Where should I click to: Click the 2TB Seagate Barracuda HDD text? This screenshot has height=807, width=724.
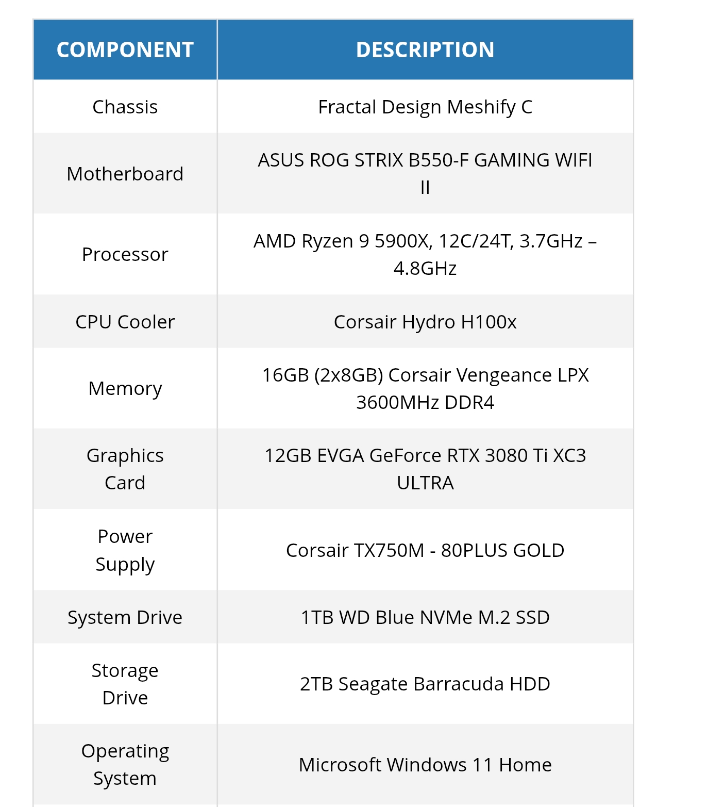tap(425, 684)
